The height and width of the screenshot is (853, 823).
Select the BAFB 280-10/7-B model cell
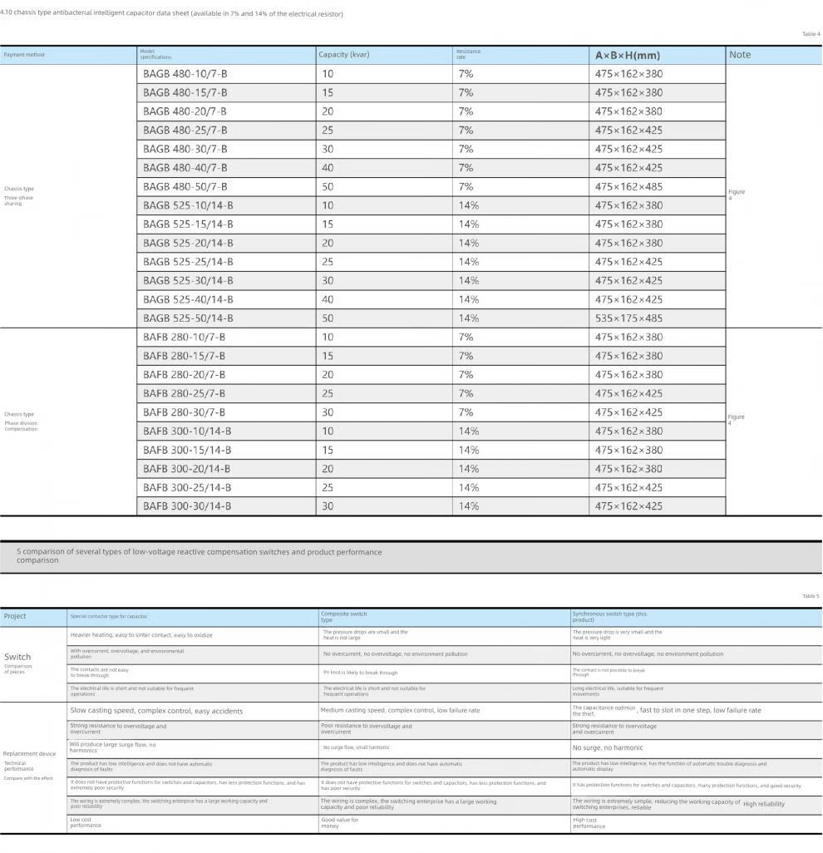[x=184, y=338]
